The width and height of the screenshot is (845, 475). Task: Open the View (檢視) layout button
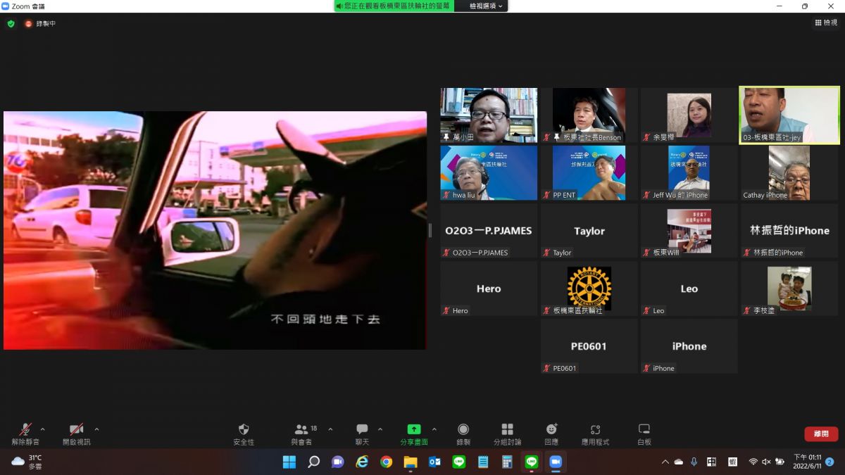(x=826, y=23)
